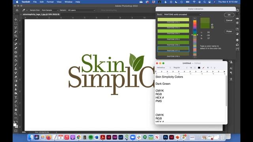Select the Hand tool
Viewport: 253px width, 142px height.
[x=16, y=110]
